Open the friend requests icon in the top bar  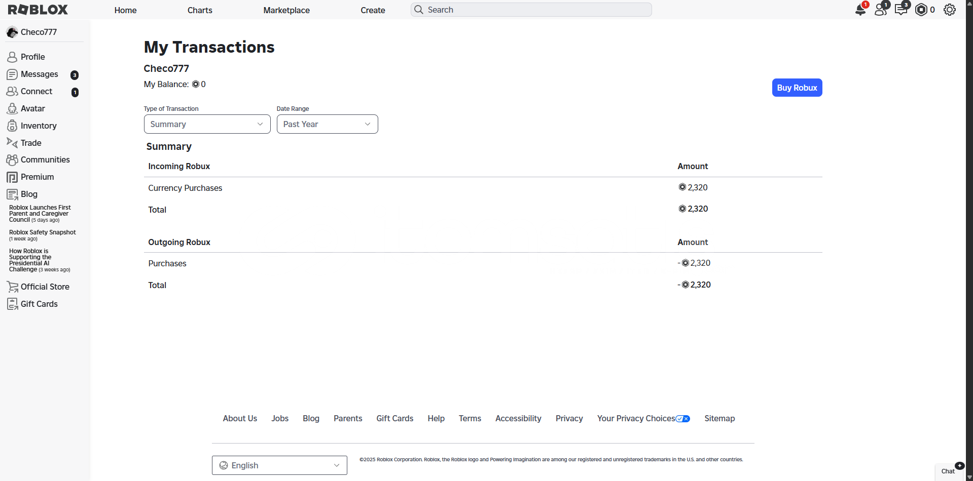tap(881, 10)
